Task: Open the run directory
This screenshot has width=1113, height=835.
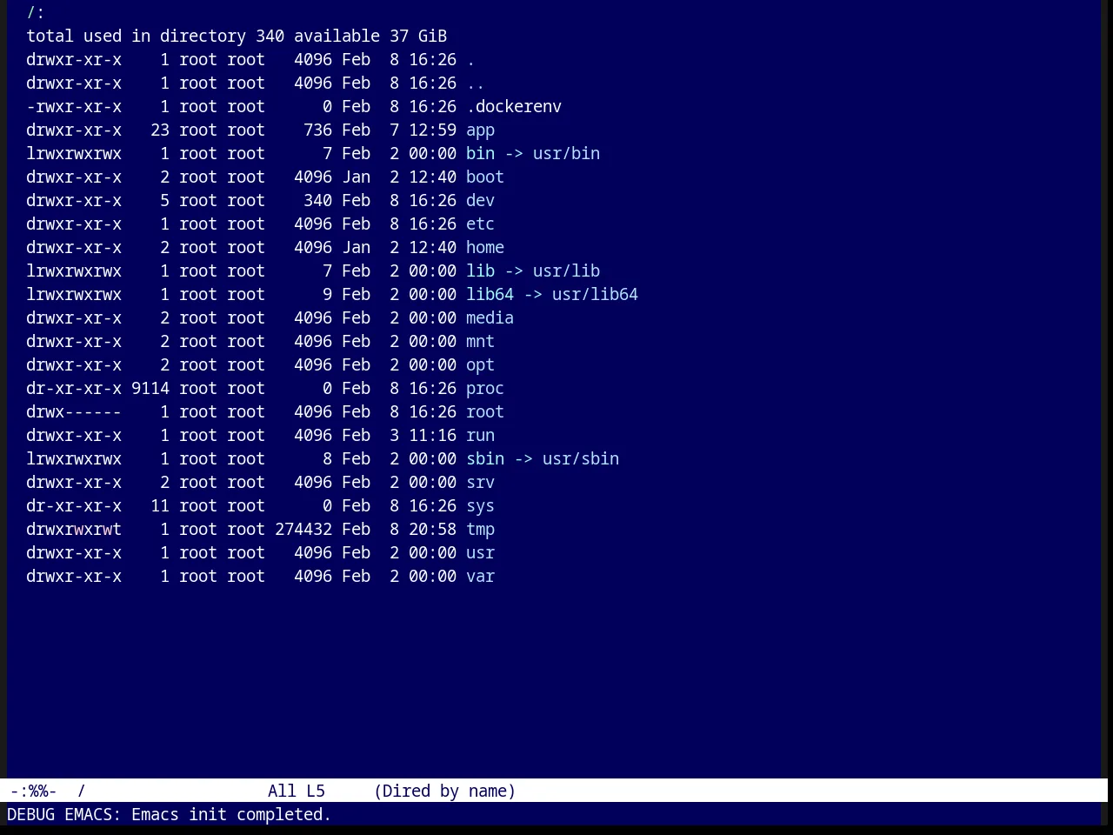Action: (480, 436)
